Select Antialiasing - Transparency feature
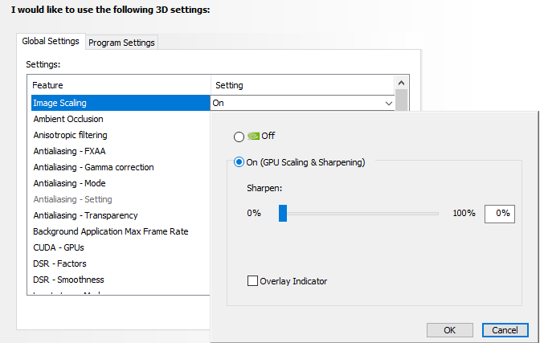Viewport: 540px width, 343px height. point(85,215)
